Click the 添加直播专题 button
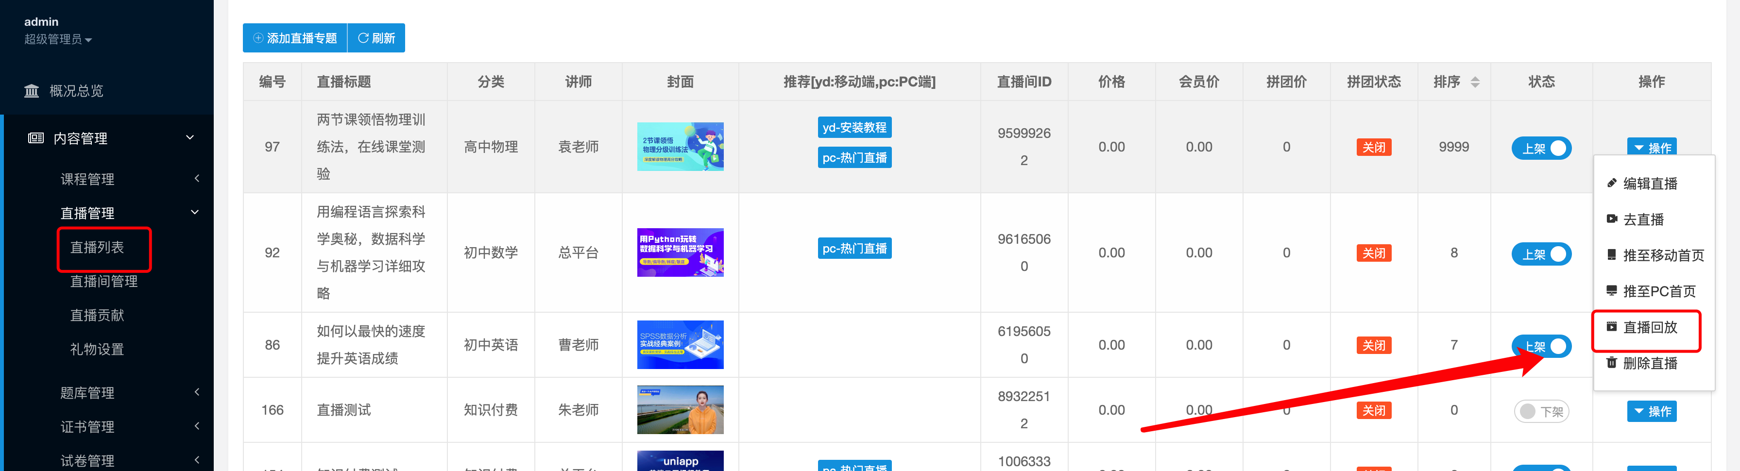The width and height of the screenshot is (1740, 471). pos(295,38)
